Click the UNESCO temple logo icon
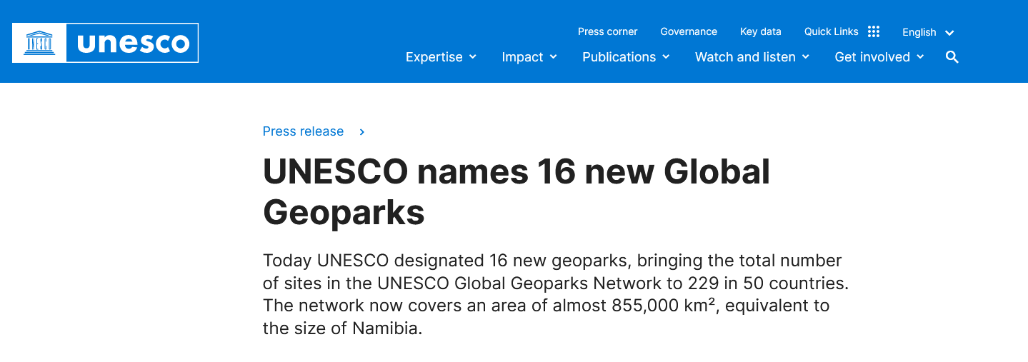Image resolution: width=1028 pixels, height=362 pixels. (x=39, y=43)
